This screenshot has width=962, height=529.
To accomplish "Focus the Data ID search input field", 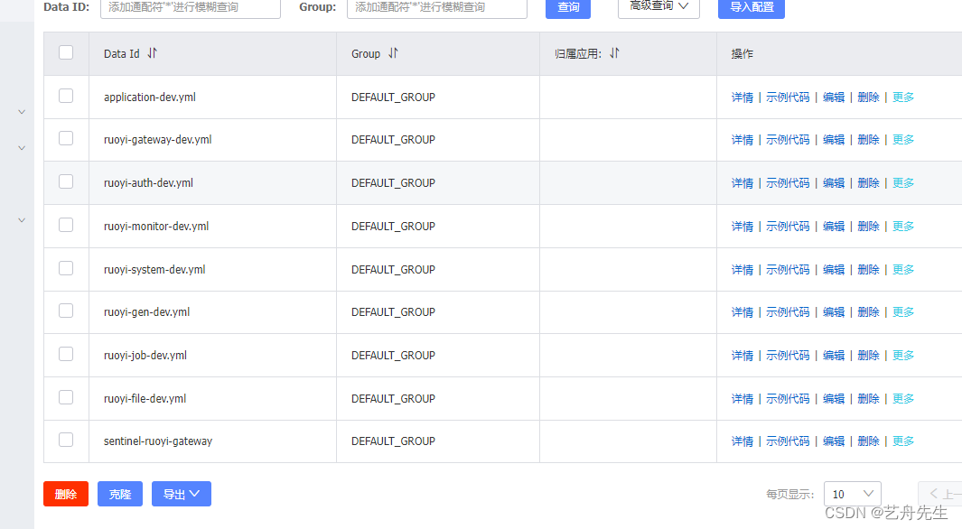I will (x=190, y=7).
